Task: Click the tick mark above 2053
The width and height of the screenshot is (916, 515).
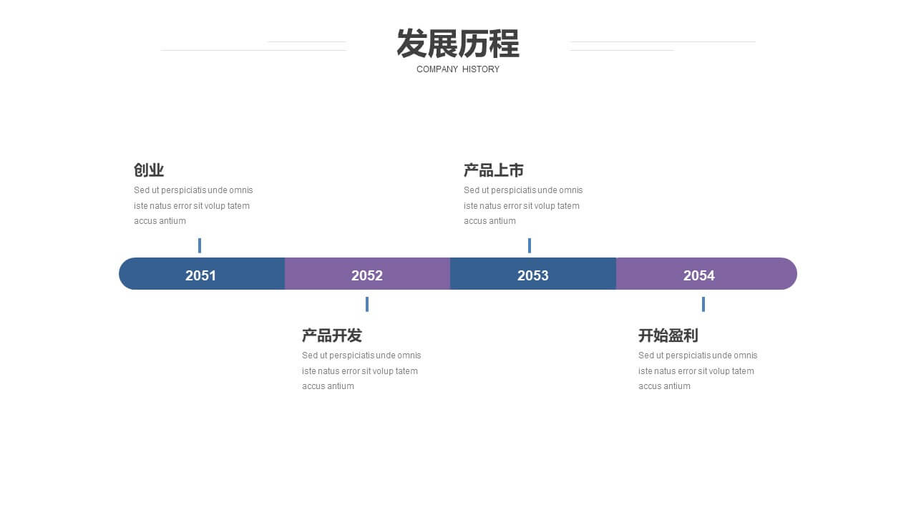Action: coord(530,245)
